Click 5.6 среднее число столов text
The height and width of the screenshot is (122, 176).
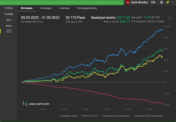[148, 21]
